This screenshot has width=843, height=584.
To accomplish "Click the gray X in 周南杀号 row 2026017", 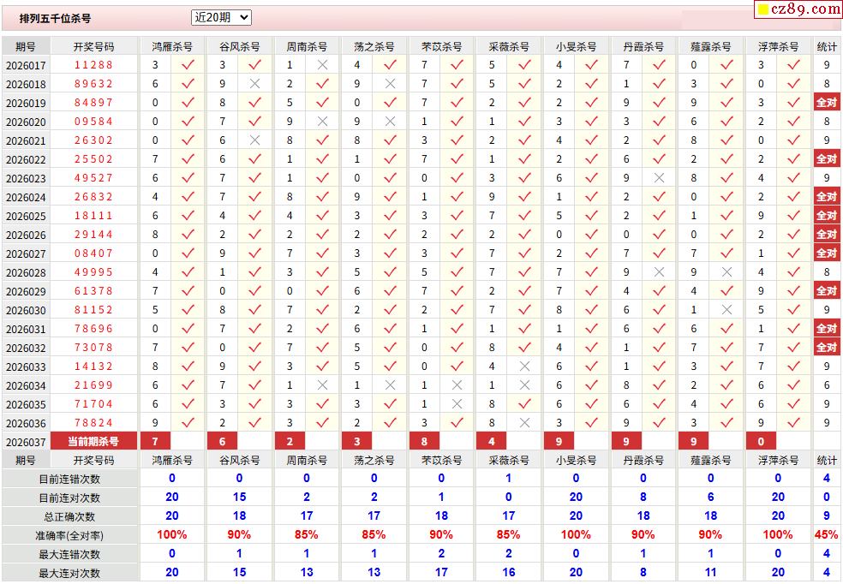I will (322, 65).
